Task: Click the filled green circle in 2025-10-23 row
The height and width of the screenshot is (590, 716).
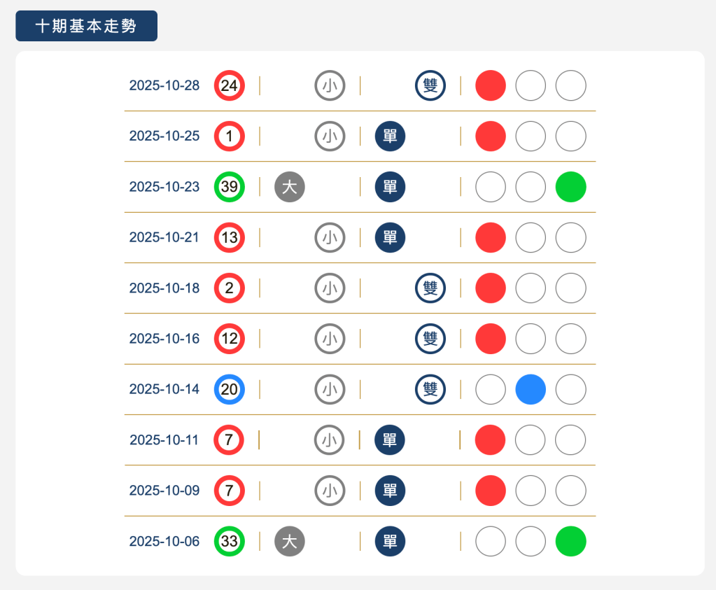Action: pos(570,187)
